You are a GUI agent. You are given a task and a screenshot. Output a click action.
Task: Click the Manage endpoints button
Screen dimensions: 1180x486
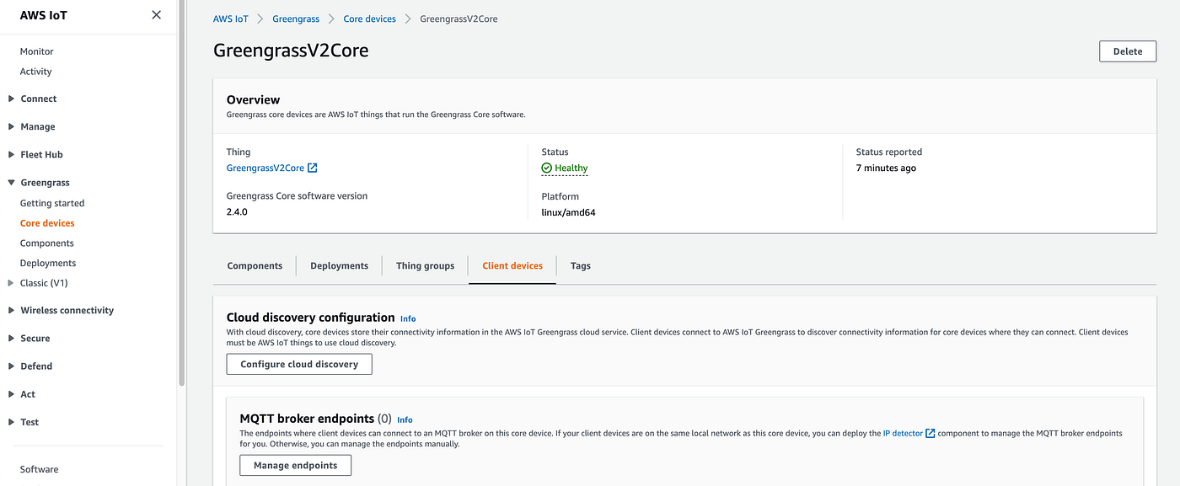[x=295, y=466]
